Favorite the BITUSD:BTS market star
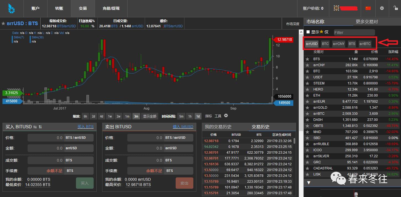This screenshot has width=401, height=197. (3, 23)
